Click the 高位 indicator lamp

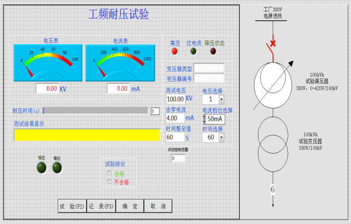[57, 168]
